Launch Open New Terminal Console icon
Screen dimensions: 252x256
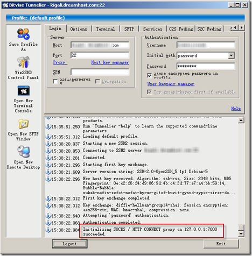(24, 91)
